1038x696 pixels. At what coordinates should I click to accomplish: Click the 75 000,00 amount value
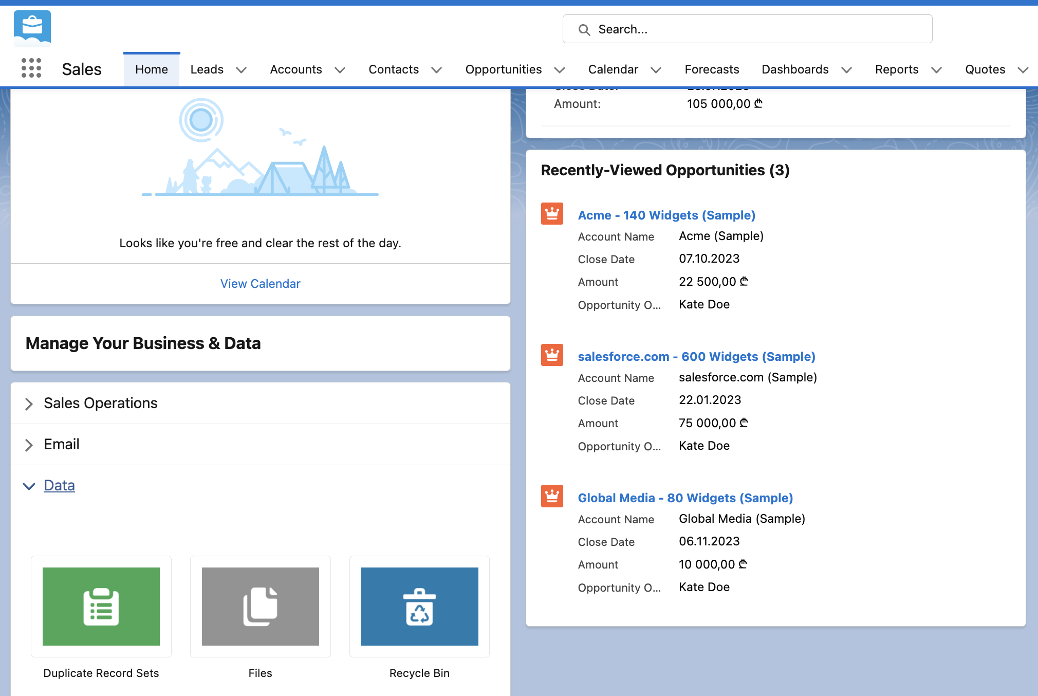click(x=714, y=423)
